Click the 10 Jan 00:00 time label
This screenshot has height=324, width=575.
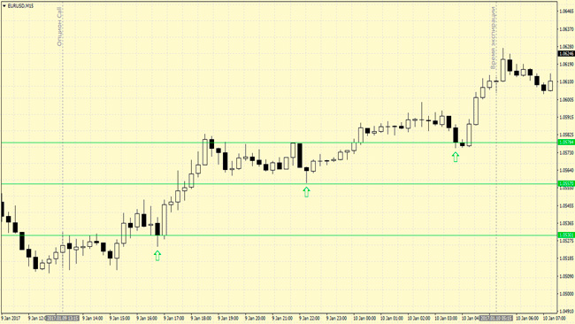click(x=364, y=318)
